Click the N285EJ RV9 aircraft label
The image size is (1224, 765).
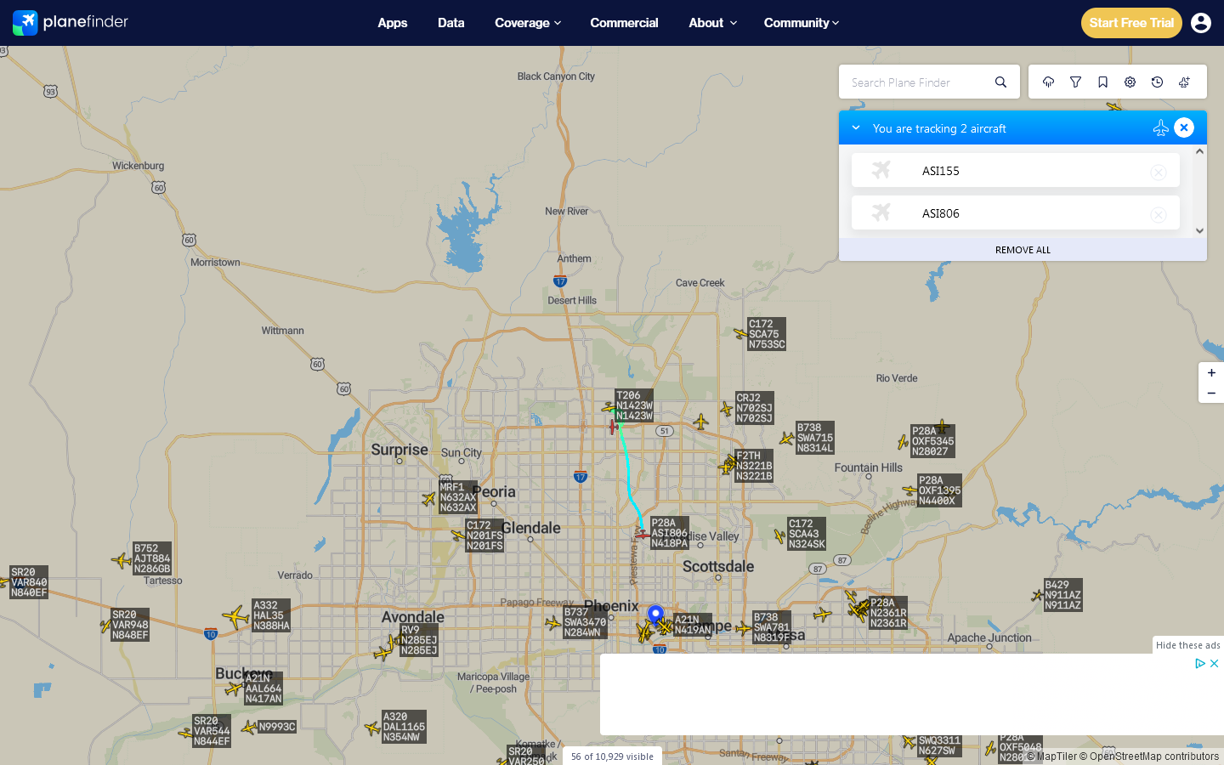coord(419,640)
